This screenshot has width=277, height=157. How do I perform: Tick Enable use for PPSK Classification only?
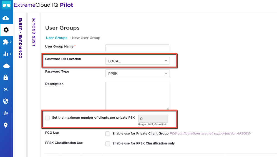[x=108, y=144]
